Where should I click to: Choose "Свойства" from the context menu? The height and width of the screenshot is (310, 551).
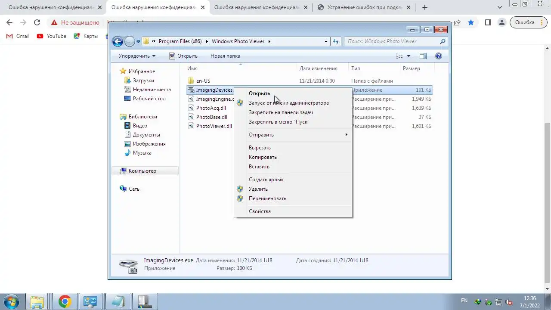293,211
